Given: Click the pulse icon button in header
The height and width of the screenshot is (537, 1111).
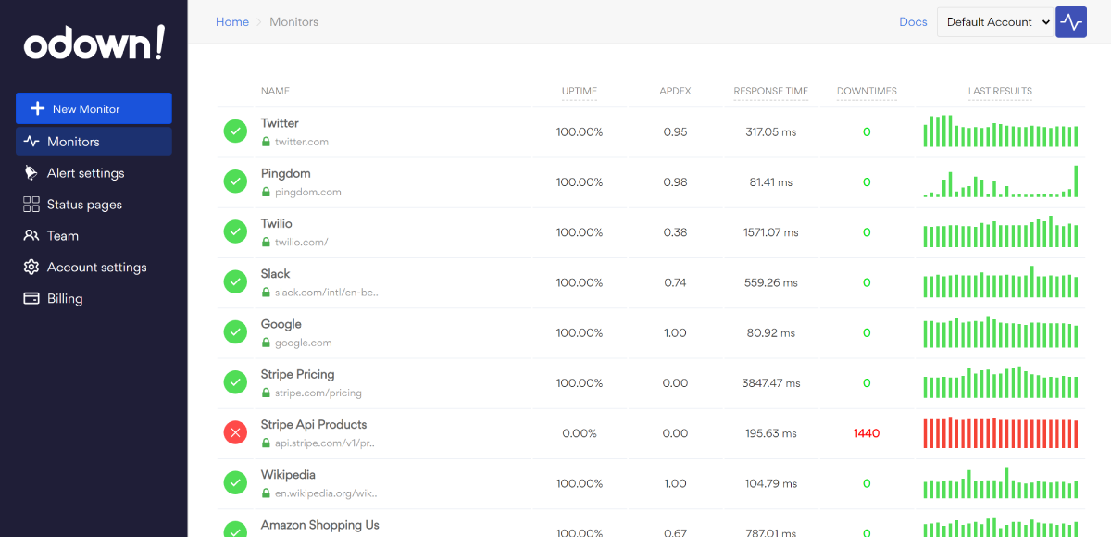Looking at the screenshot, I should pyautogui.click(x=1071, y=22).
